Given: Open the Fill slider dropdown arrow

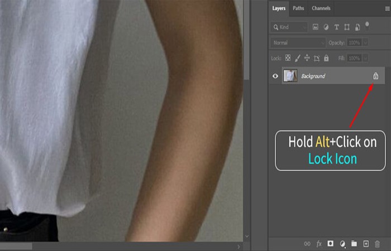Looking at the screenshot, I should pyautogui.click(x=365, y=58).
